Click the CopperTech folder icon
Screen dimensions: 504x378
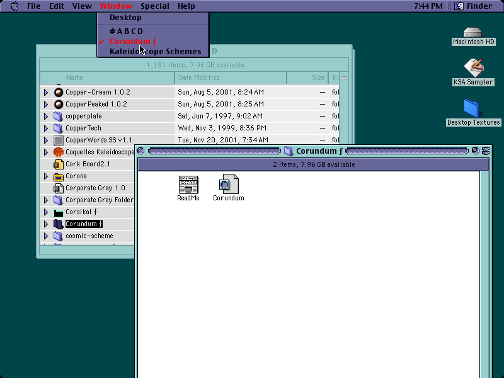pyautogui.click(x=58, y=129)
